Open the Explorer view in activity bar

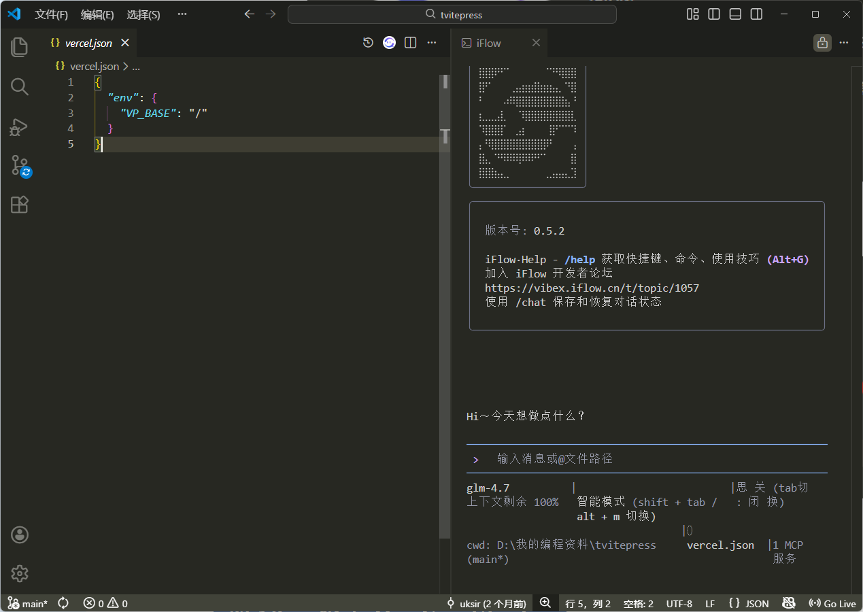pos(20,47)
